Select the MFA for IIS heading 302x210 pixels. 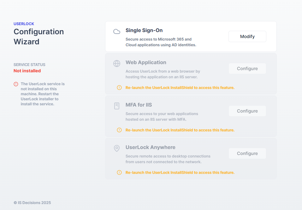coord(139,105)
